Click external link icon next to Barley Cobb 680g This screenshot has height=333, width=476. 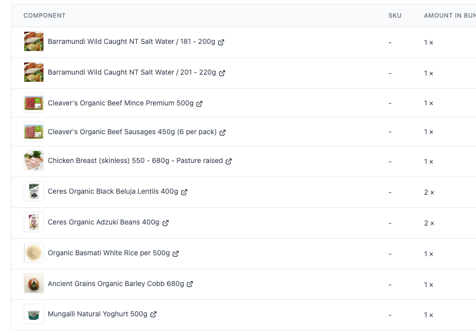pyautogui.click(x=190, y=284)
